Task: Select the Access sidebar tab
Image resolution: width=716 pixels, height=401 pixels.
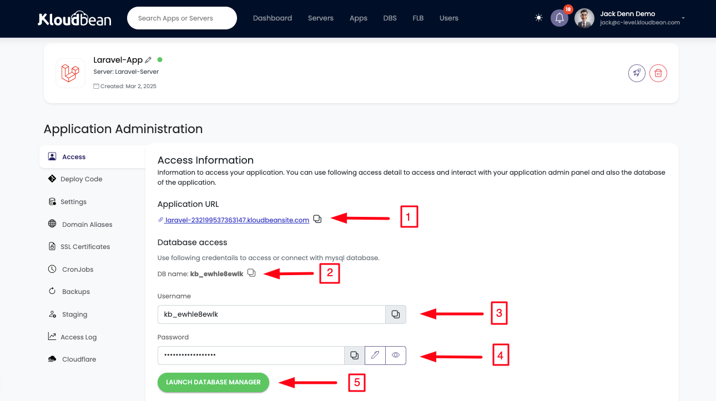Action: pos(92,157)
